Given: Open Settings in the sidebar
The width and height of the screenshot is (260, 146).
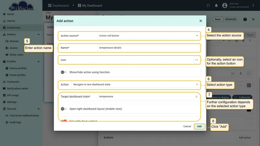Looking at the screenshot, I should (x=12, y=102).
